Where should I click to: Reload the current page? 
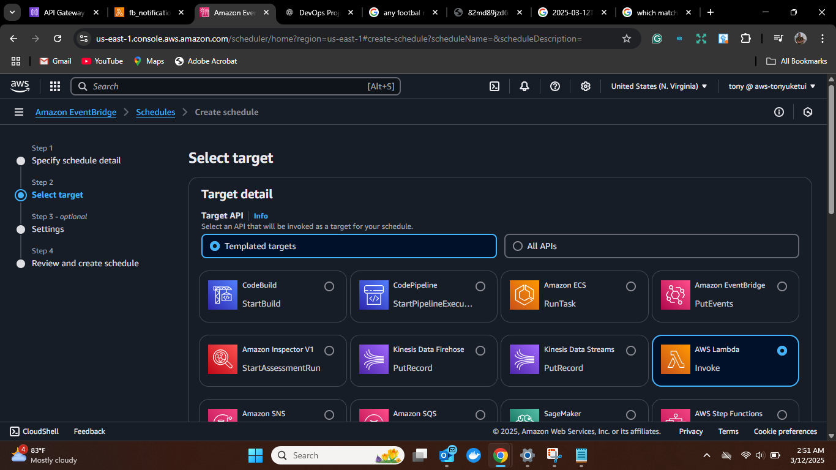(58, 39)
